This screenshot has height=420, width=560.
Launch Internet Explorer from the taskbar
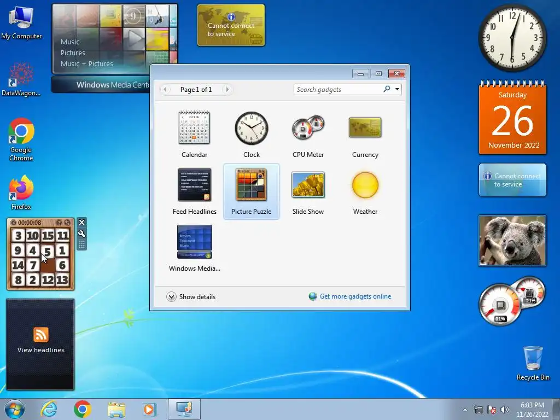click(49, 409)
